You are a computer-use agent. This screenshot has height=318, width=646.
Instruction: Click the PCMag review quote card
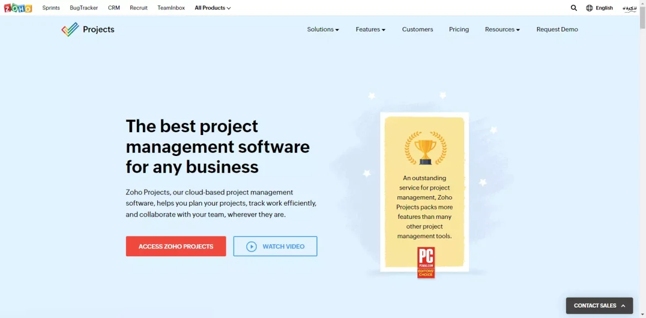(x=425, y=192)
